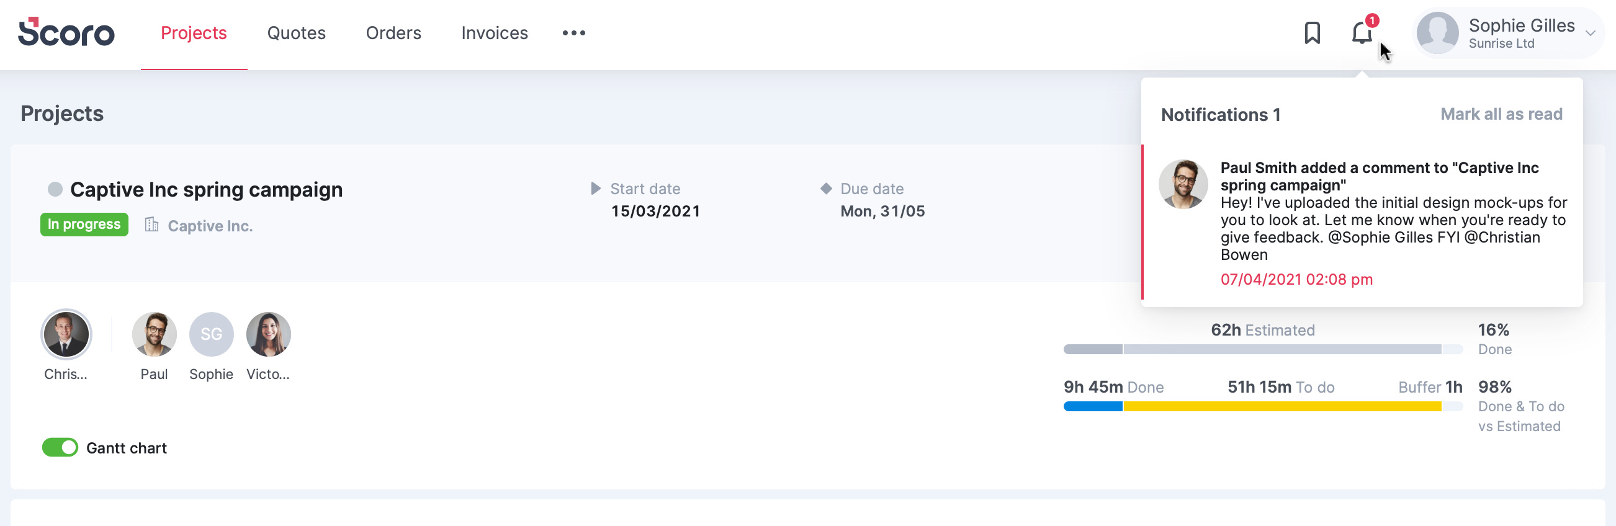Open the three-dots more menu
The image size is (1616, 526).
click(573, 33)
